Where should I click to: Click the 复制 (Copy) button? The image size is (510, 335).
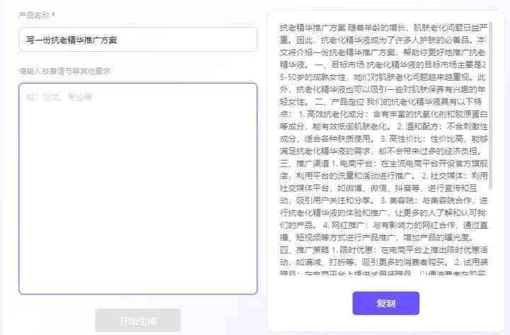coord(385,303)
